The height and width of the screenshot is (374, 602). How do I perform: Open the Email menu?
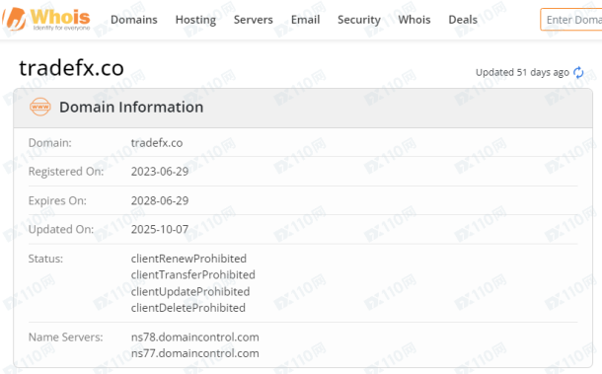(x=305, y=20)
